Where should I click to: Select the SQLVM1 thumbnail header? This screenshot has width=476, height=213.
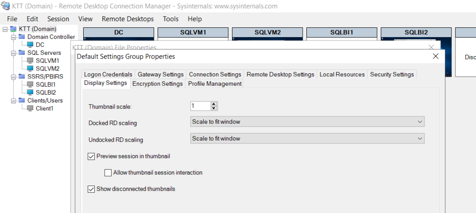193,32
